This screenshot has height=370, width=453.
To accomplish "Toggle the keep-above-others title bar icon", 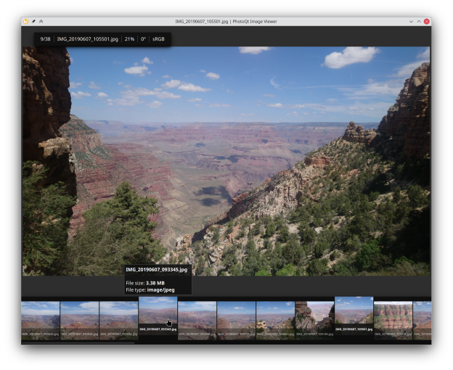I will (41, 22).
